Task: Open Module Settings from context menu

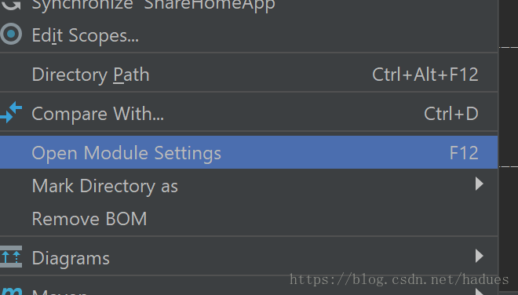Action: coord(249,153)
